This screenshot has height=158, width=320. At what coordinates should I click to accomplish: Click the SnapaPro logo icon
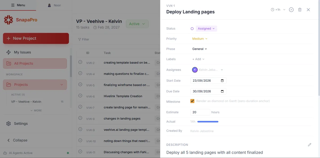coord(9,20)
